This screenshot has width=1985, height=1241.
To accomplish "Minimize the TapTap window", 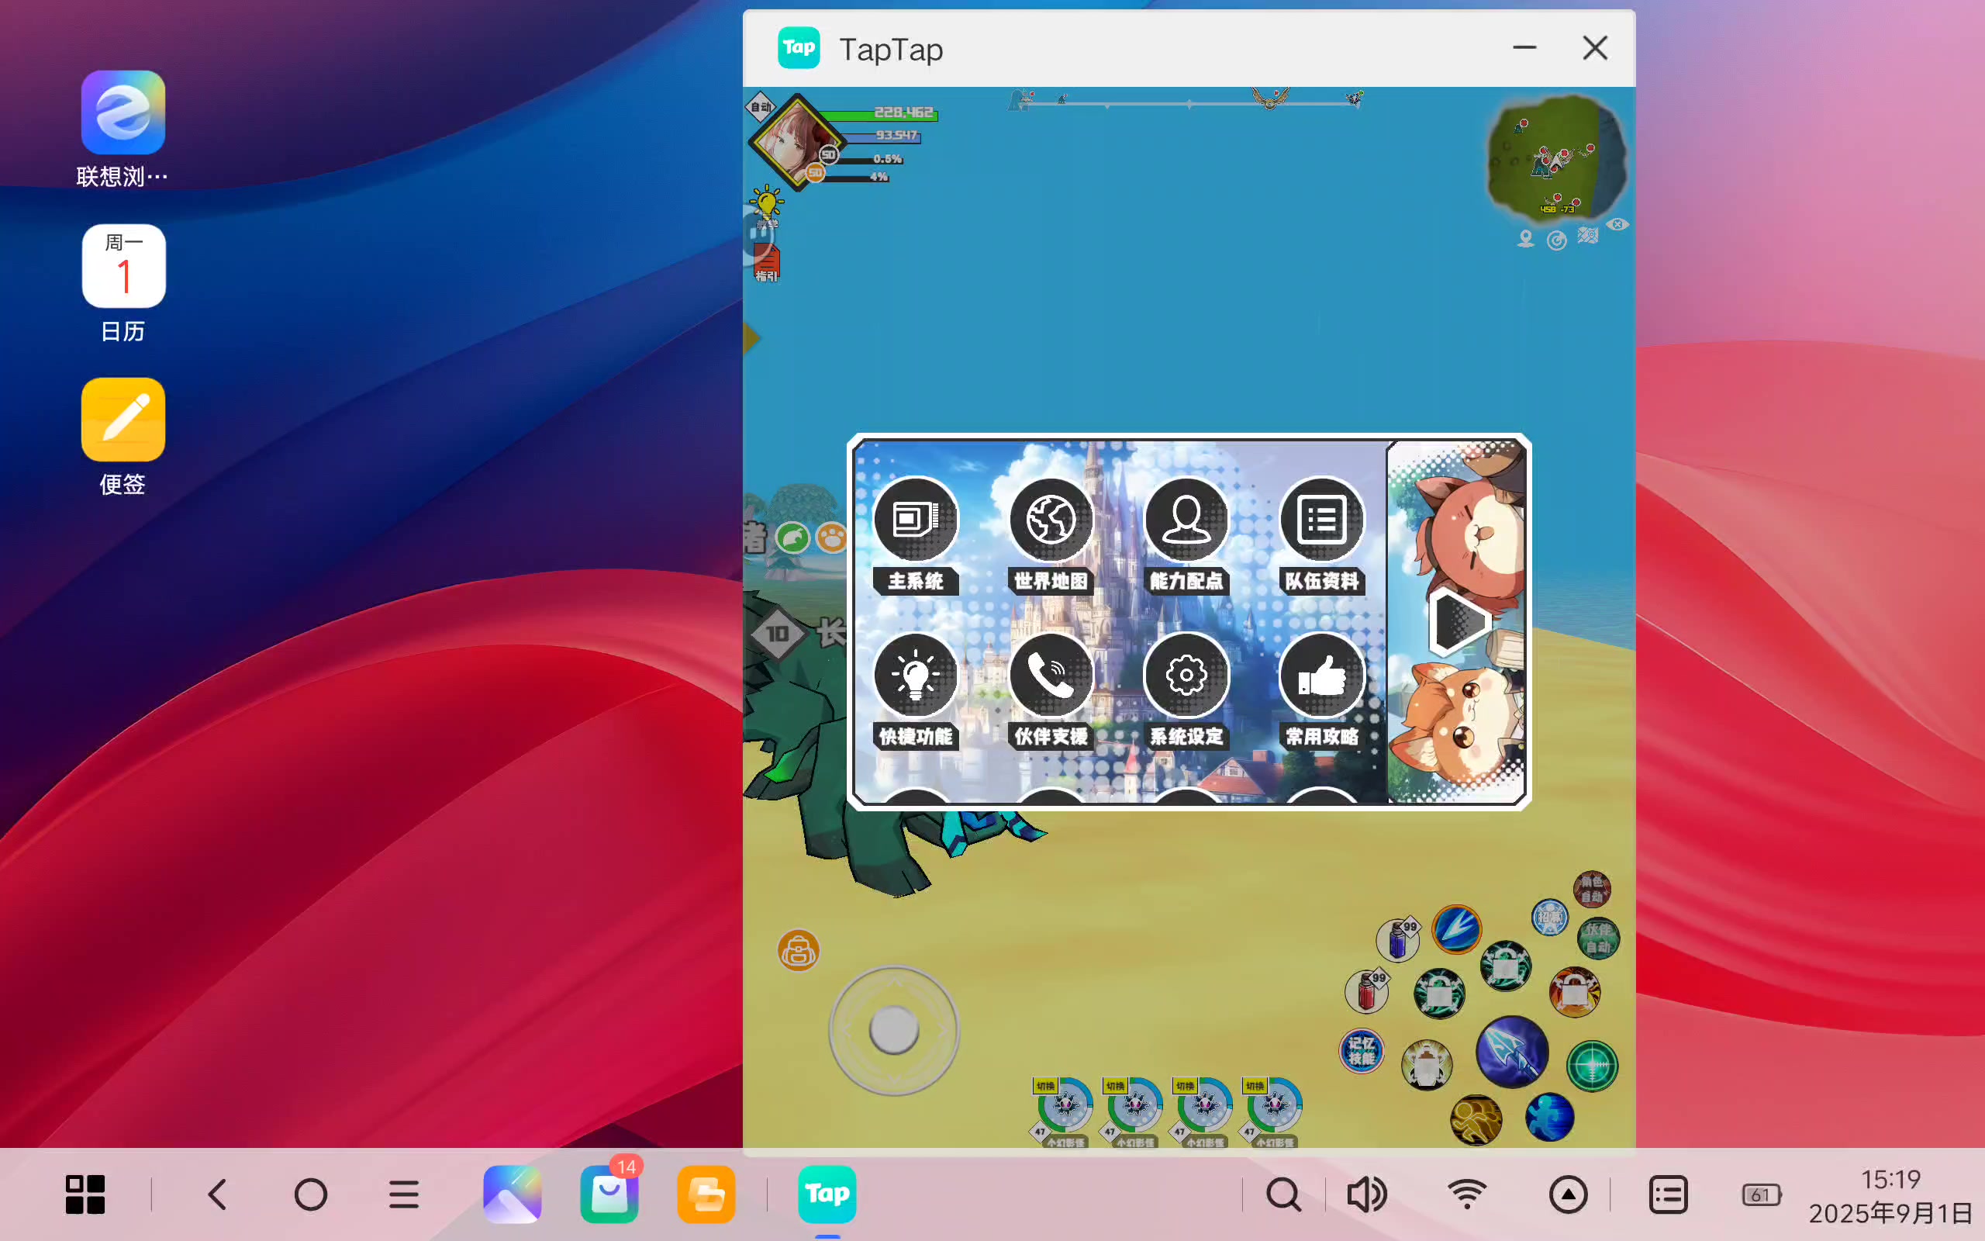I will [x=1524, y=47].
